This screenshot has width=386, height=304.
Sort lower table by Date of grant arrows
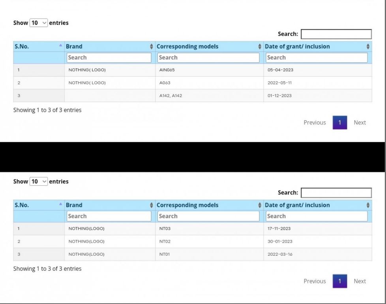[368, 205]
